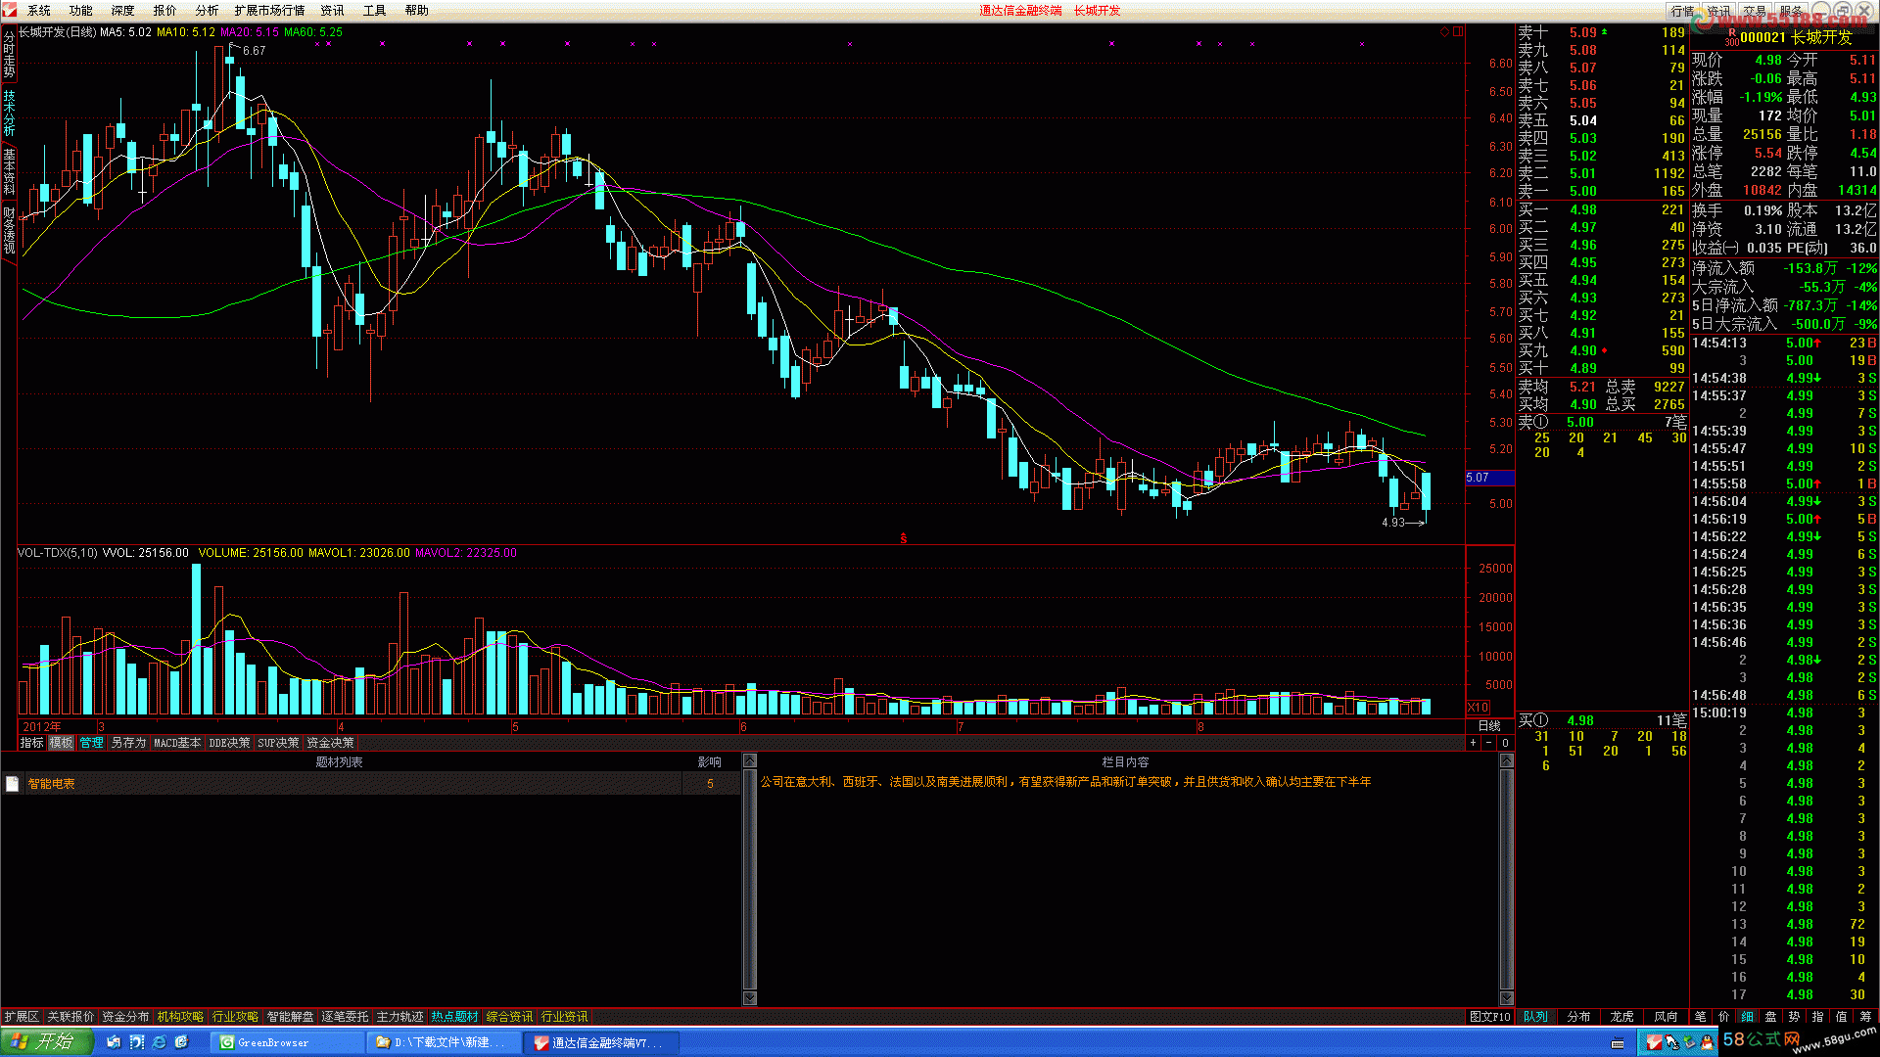This screenshot has width=1880, height=1057.
Task: Open the 资讯 menu
Action: point(333,11)
